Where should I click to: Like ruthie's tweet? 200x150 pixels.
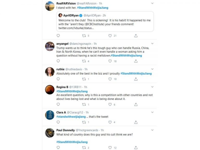tap(110, 79)
